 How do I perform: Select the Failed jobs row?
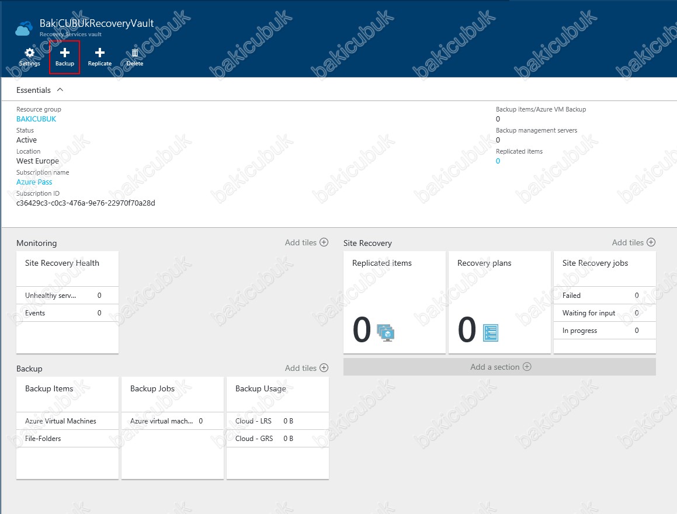(x=605, y=296)
